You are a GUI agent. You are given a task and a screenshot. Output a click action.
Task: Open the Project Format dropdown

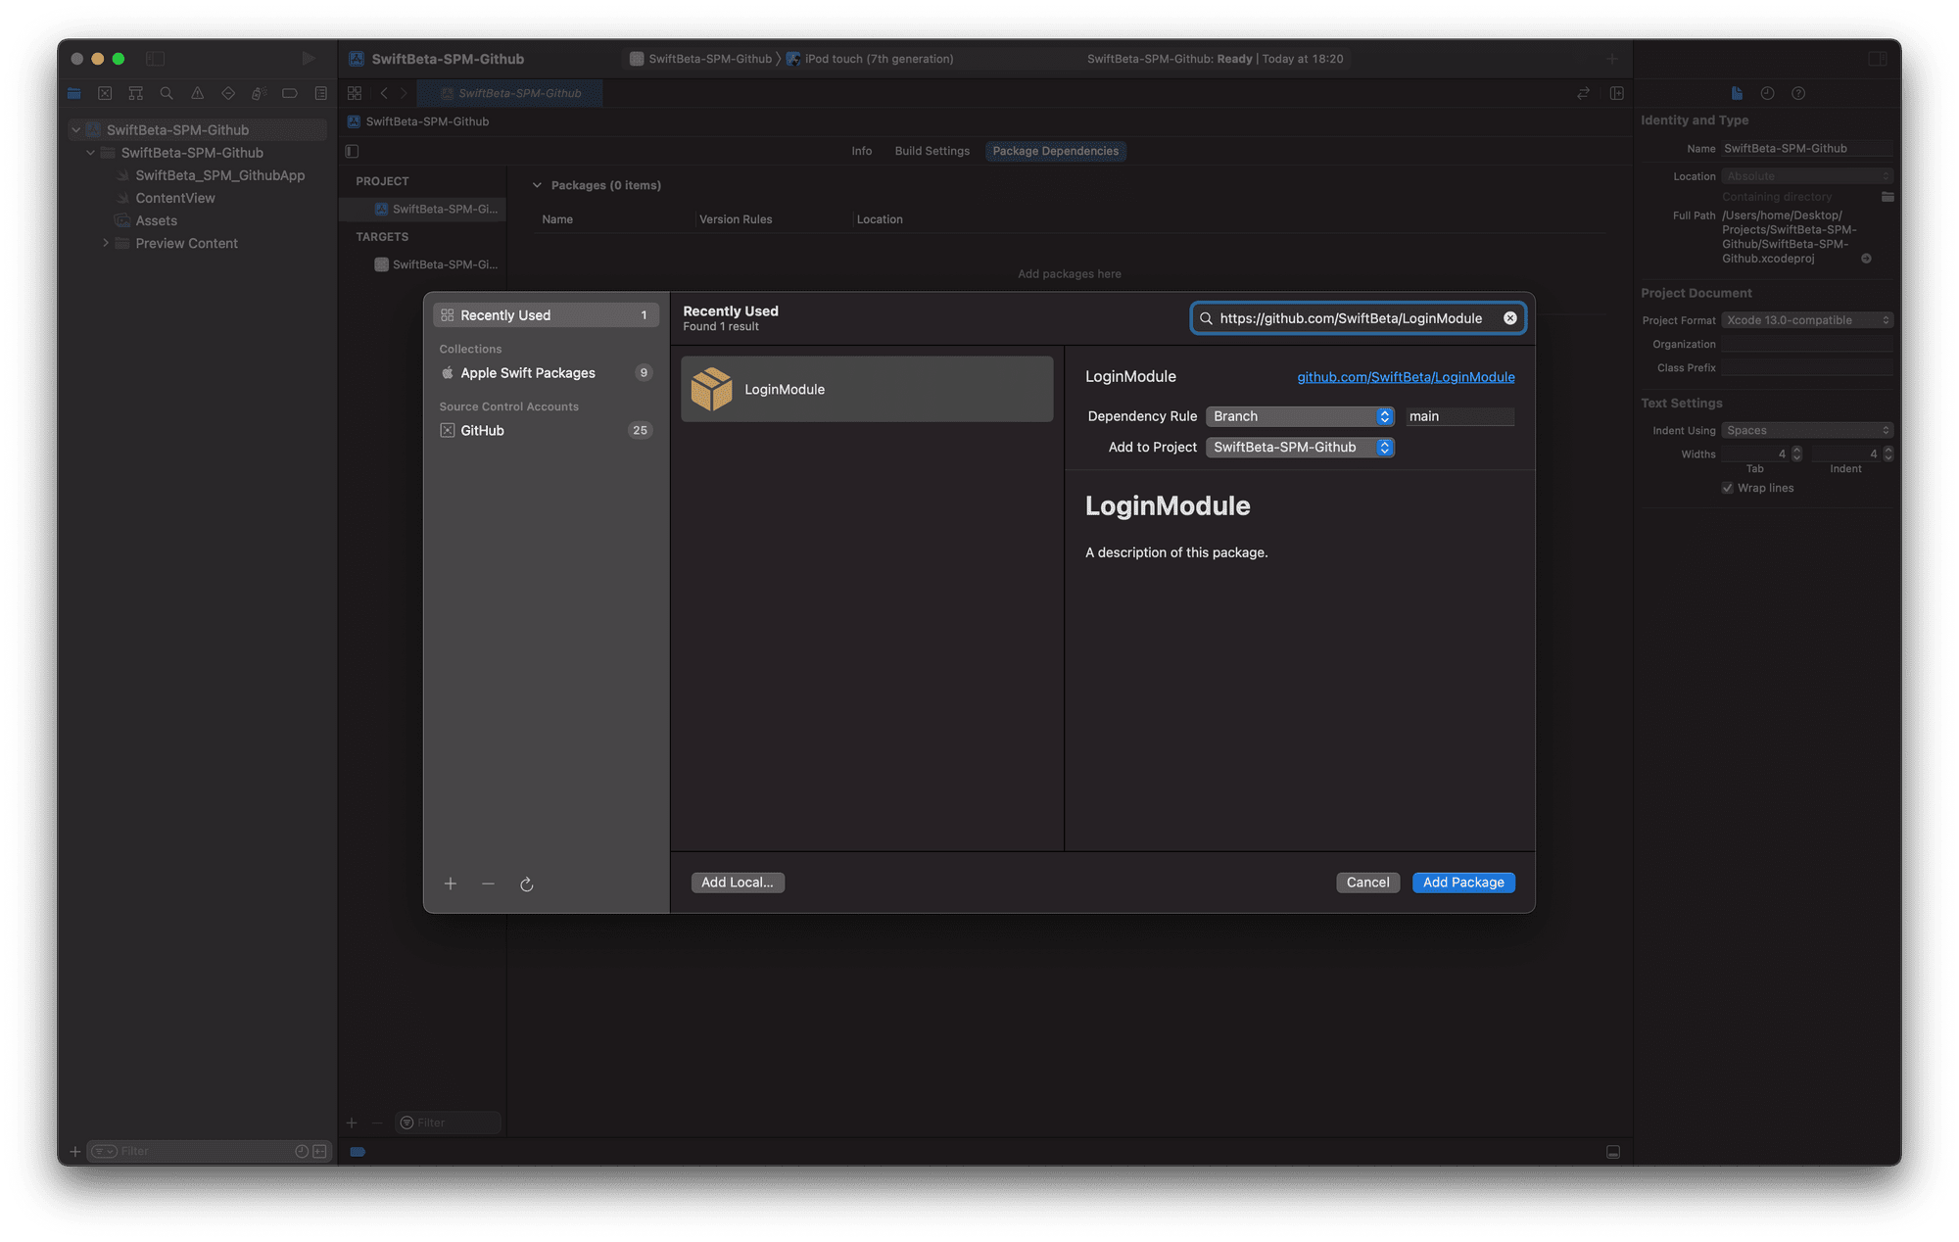pos(1807,320)
